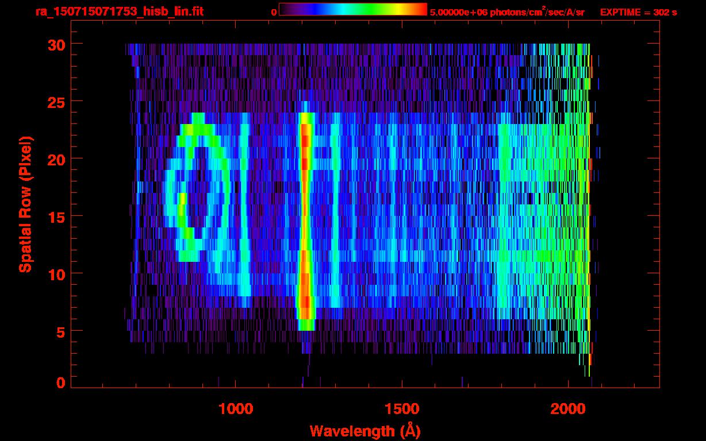
Task: Click the 5.00000e+06 photons units label
Action: 507,11
